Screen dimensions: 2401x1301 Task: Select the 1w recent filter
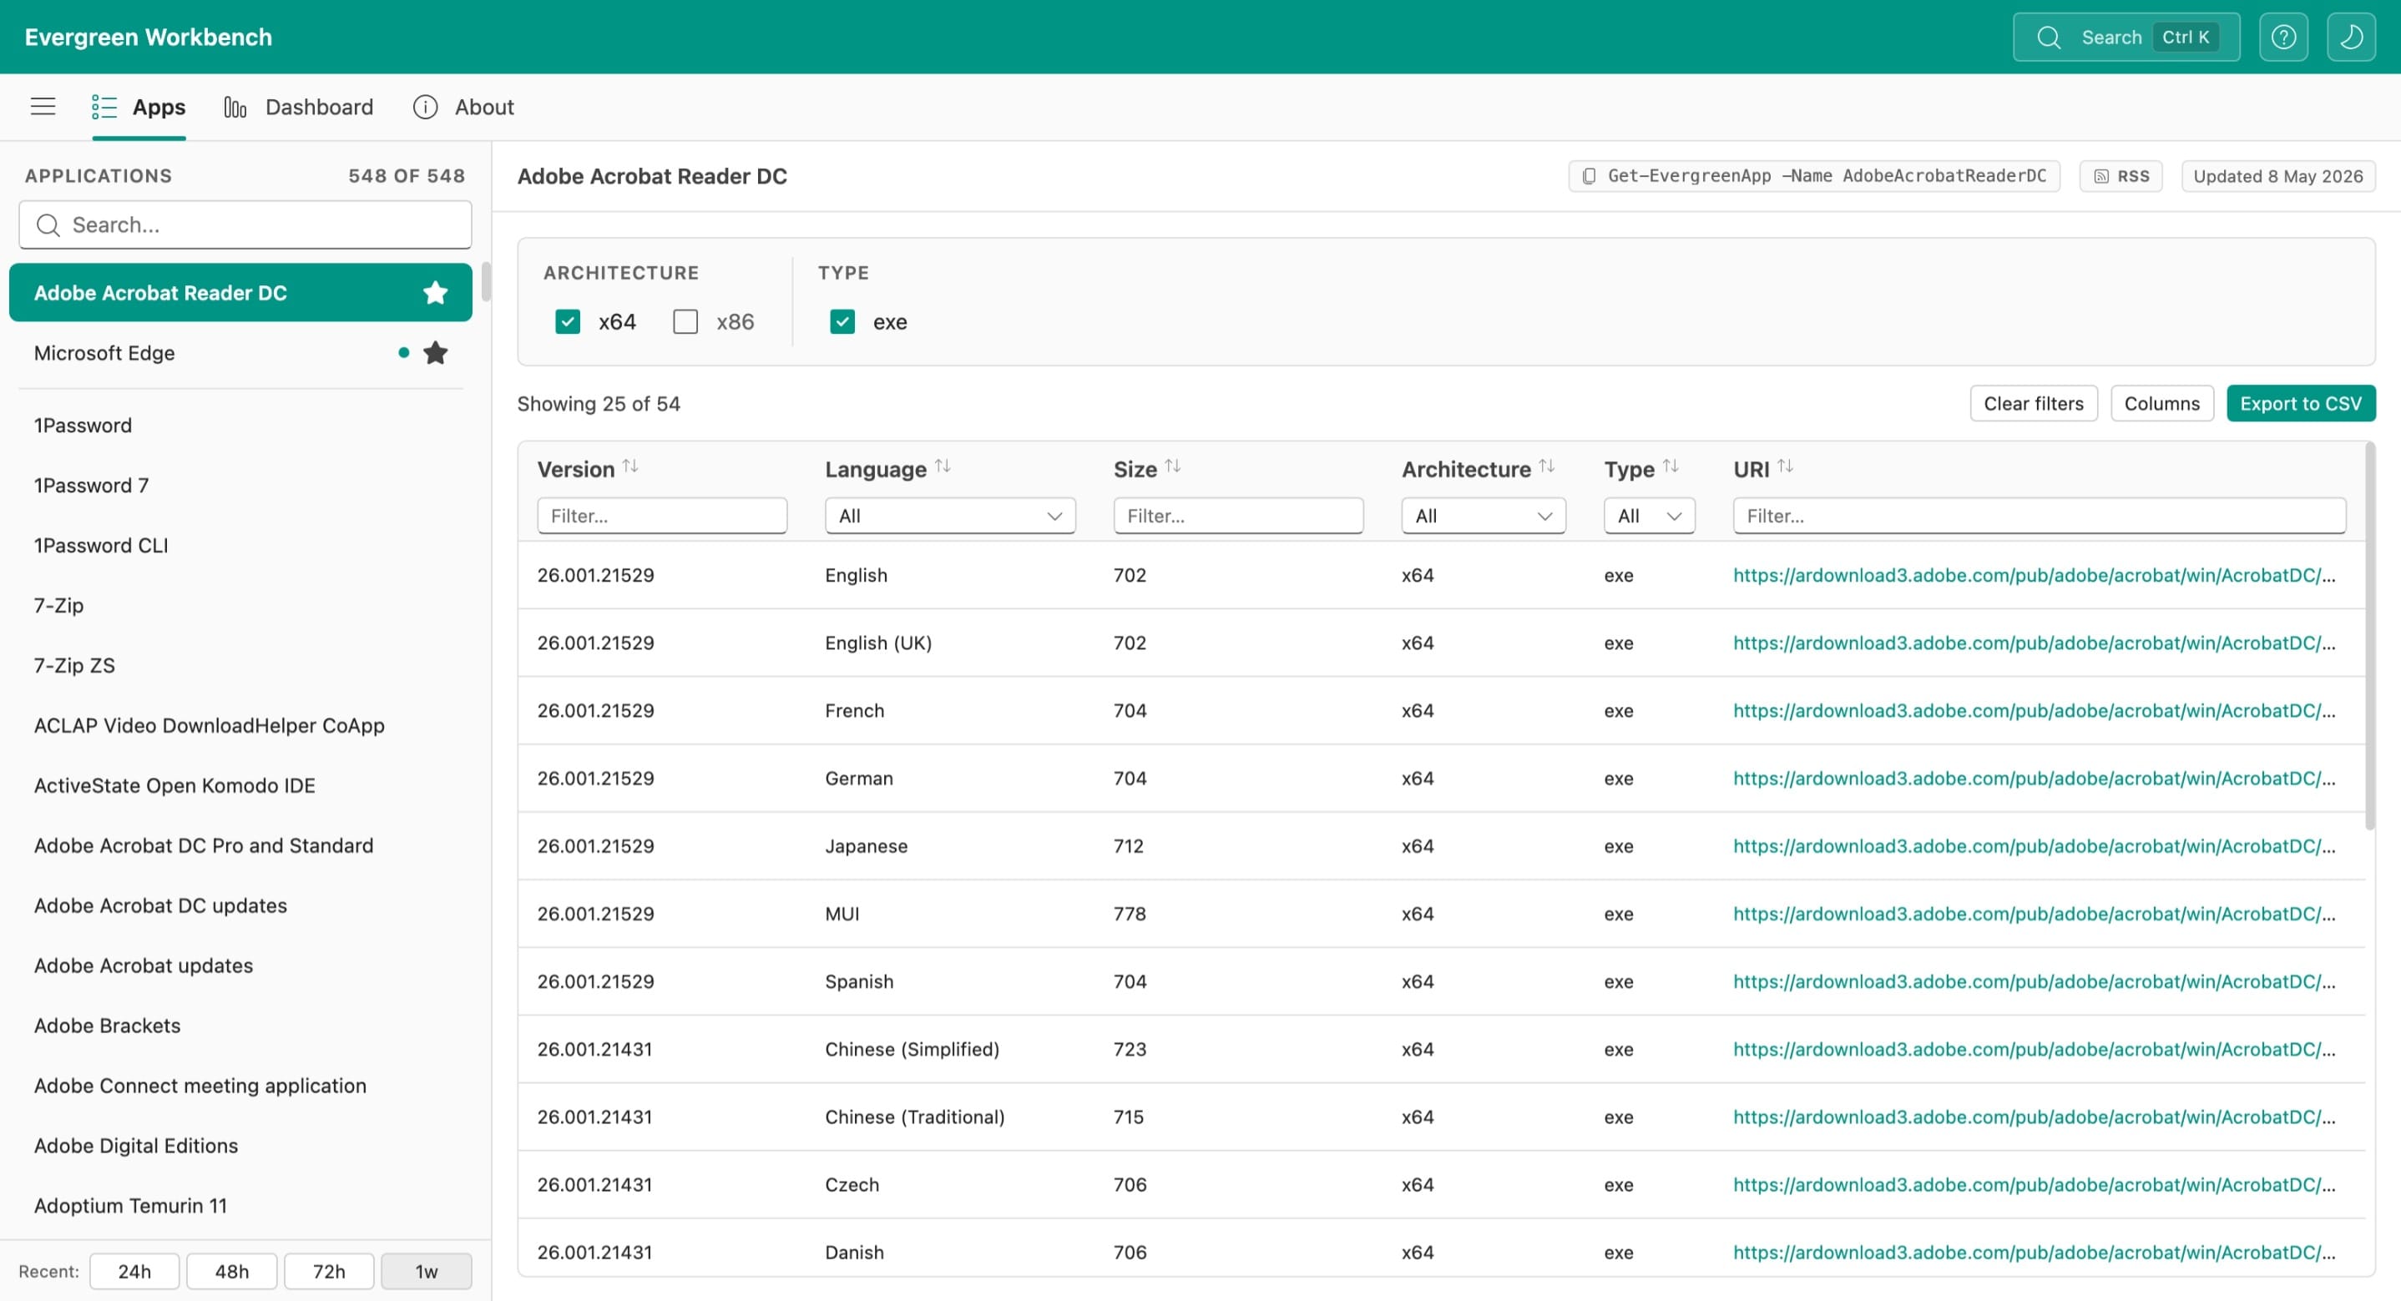(x=427, y=1271)
